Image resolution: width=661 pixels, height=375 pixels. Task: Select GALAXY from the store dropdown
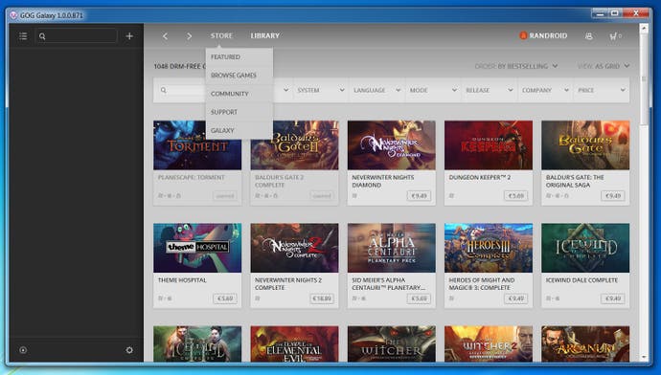coord(239,130)
